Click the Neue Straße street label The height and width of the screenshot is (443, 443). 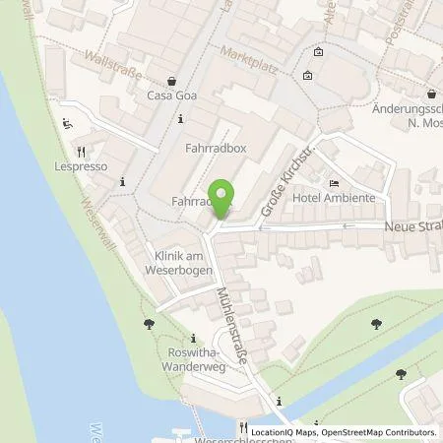pos(413,226)
